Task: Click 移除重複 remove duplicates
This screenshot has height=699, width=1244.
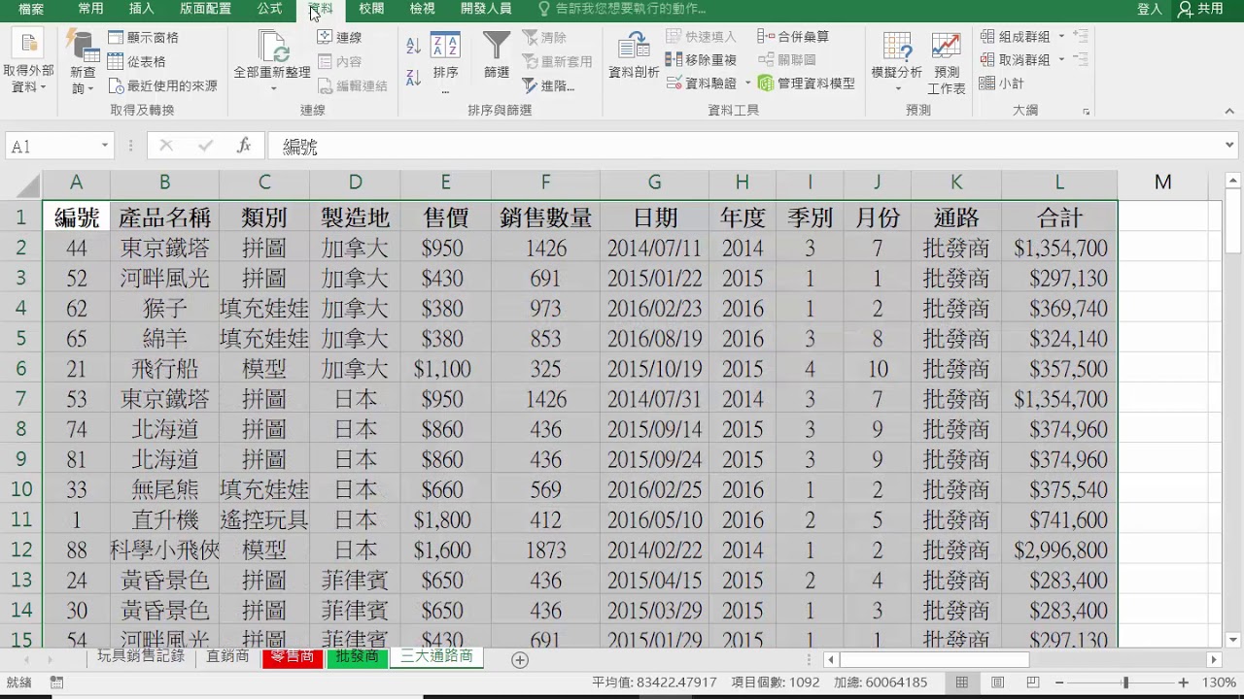Action: (701, 59)
